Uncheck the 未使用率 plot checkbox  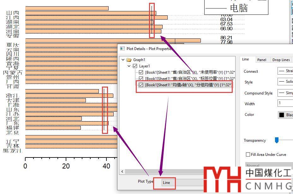click(x=141, y=72)
